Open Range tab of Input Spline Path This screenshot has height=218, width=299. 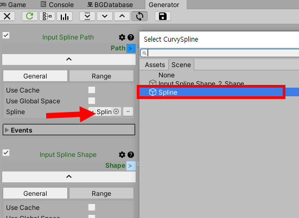coord(101,76)
